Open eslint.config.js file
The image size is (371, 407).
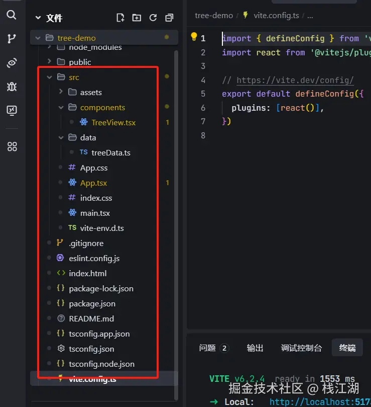click(94, 258)
